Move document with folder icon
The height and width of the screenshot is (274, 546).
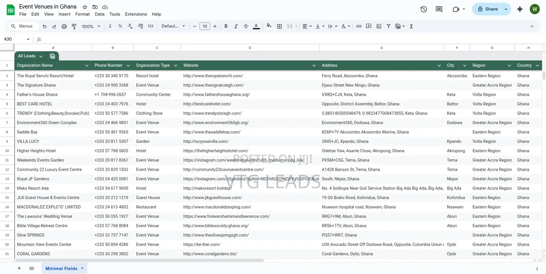95,7
